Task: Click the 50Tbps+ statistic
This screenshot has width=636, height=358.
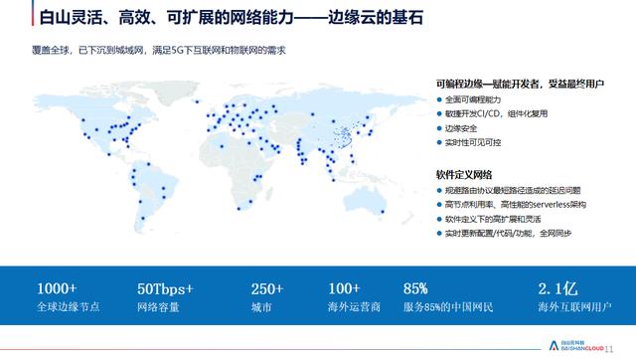Action: [x=165, y=289]
